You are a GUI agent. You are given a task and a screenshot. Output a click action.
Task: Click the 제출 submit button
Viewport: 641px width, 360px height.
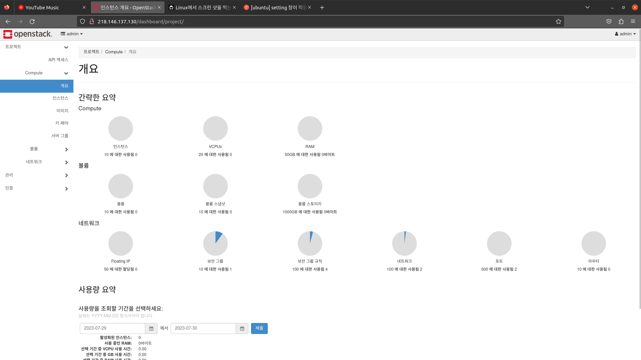point(259,328)
